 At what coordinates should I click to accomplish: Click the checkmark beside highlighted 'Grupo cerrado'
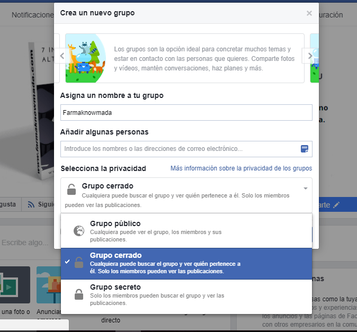click(x=67, y=262)
